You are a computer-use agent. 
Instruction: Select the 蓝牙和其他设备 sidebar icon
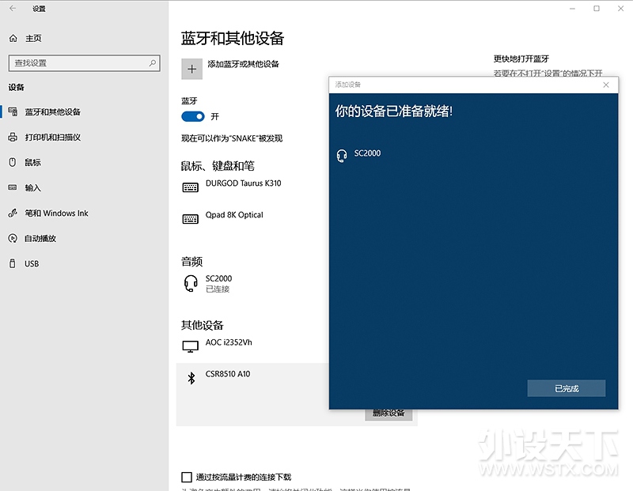tap(13, 111)
